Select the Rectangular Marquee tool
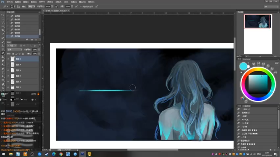This screenshot has width=280, height=157. coord(3,19)
